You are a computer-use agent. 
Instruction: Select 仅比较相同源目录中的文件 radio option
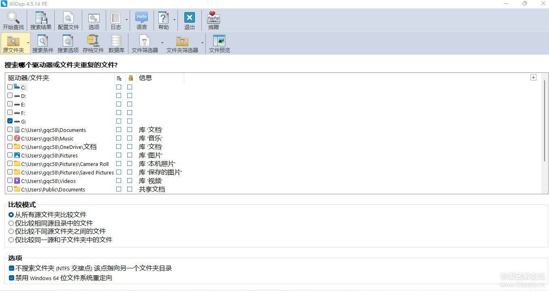click(11, 223)
